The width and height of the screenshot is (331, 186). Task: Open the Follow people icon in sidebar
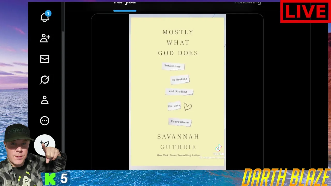click(x=45, y=38)
